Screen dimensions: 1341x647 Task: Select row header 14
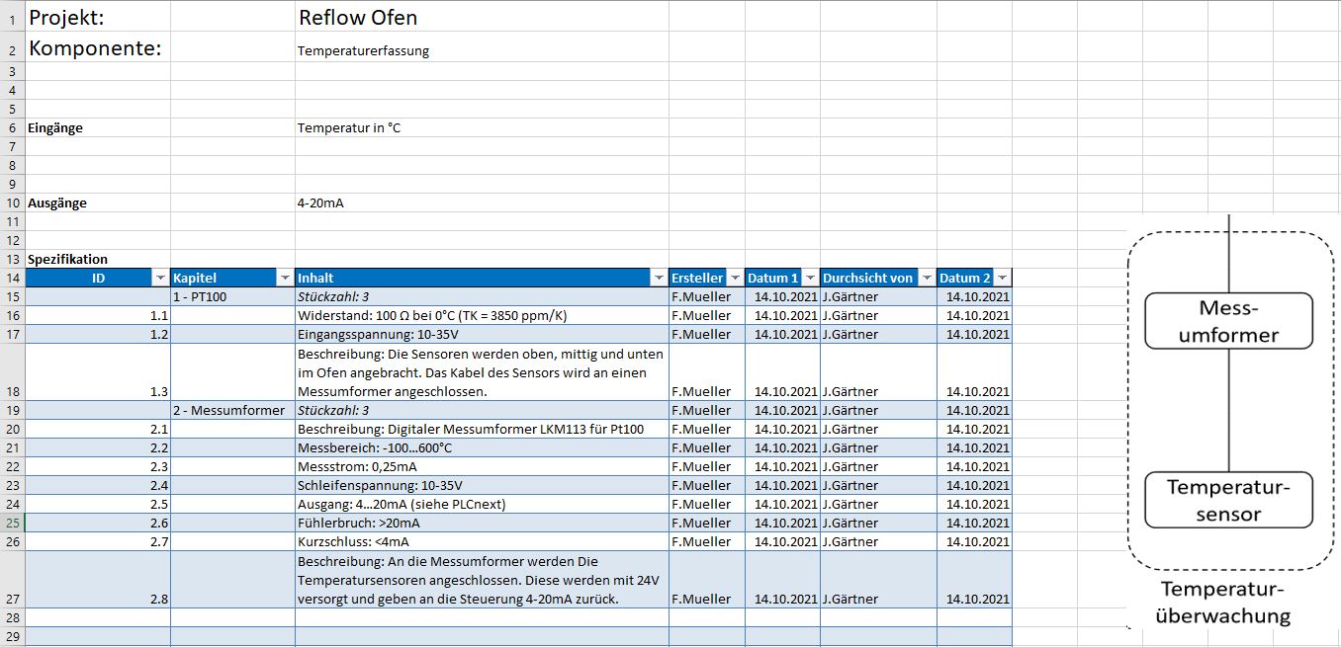(13, 279)
